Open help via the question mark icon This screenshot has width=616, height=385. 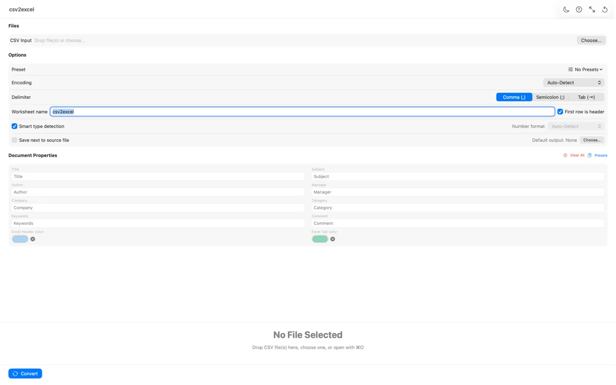579,9
